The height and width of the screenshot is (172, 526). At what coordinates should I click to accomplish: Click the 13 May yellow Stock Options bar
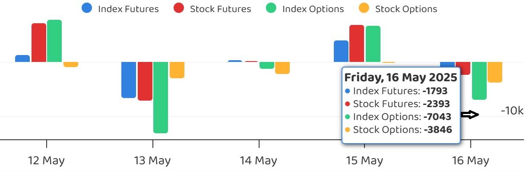pos(177,70)
